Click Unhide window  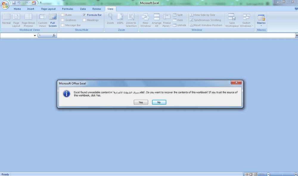tap(179, 25)
